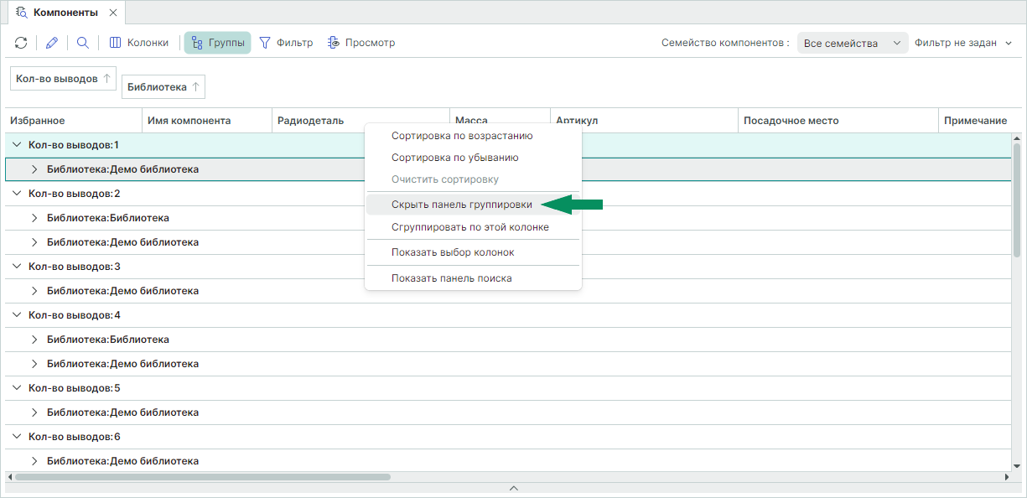Choose Сортировка по возрастанию from menu
Image resolution: width=1027 pixels, height=498 pixels.
click(x=461, y=136)
